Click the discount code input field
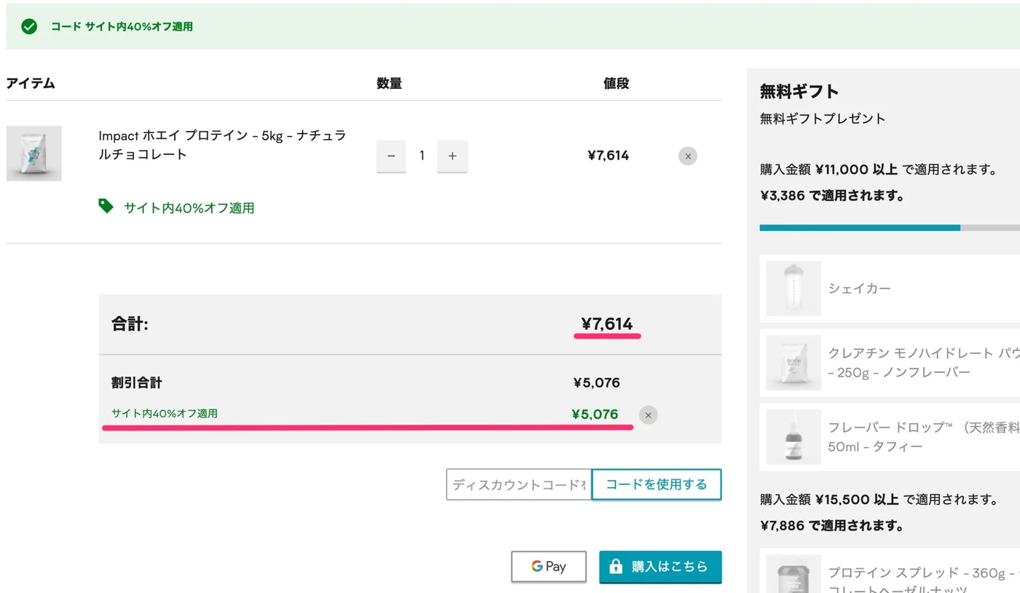1020x593 pixels. coord(519,484)
